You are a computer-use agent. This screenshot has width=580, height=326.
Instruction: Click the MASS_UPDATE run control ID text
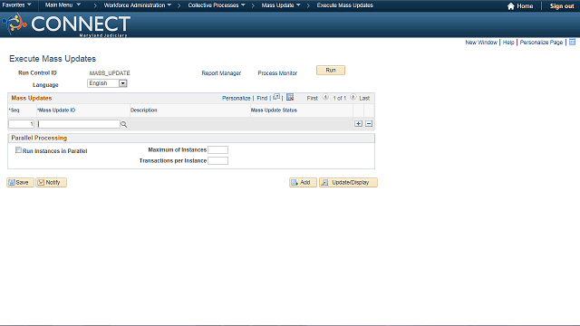point(110,73)
